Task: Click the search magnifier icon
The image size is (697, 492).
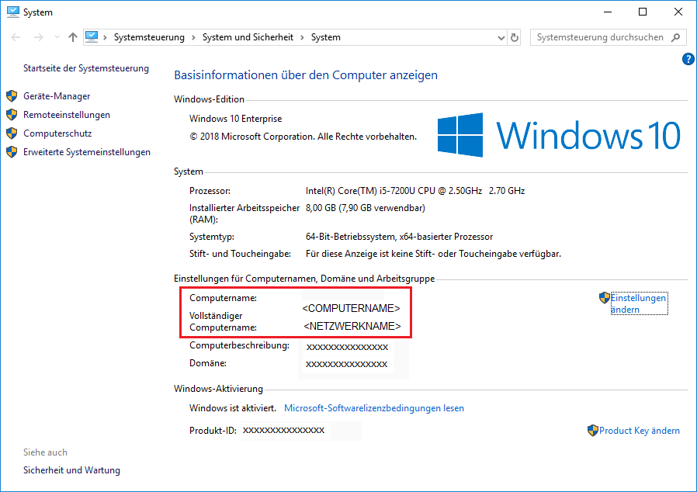Action: pos(676,37)
